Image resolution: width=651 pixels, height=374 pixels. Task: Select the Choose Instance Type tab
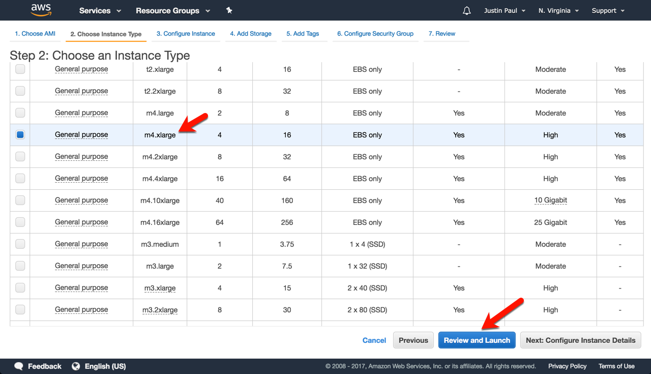point(106,34)
